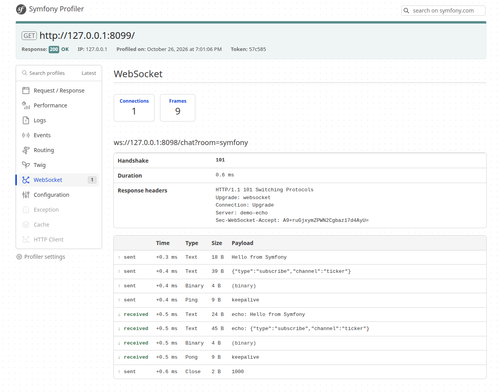Image resolution: width=502 pixels, height=392 pixels.
Task: Open the Performance panel
Action: (x=58, y=105)
